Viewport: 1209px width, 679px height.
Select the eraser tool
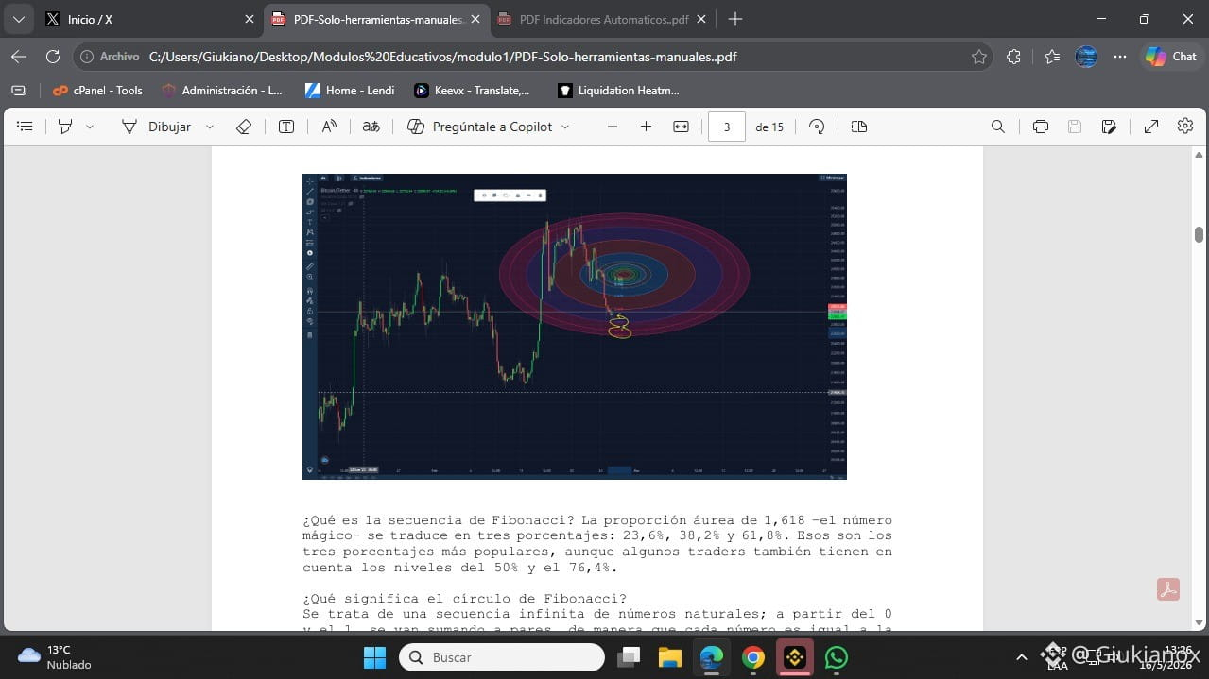[243, 127]
